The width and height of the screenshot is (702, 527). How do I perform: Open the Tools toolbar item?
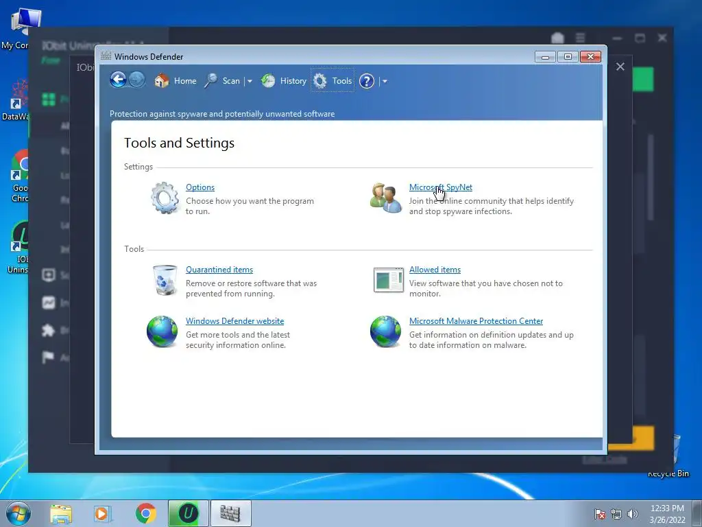[x=341, y=81]
